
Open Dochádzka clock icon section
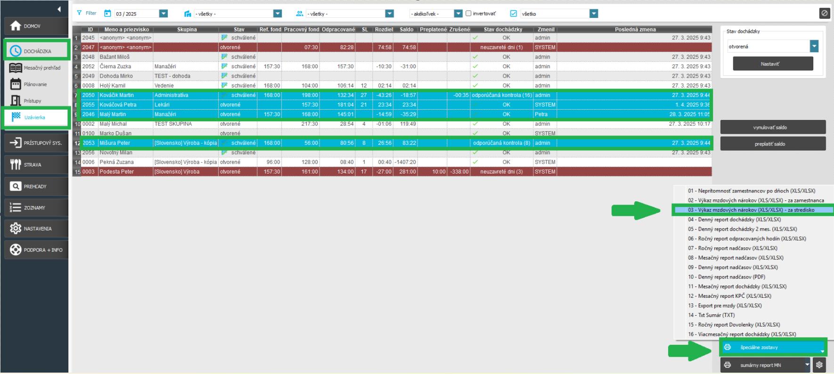[16, 51]
